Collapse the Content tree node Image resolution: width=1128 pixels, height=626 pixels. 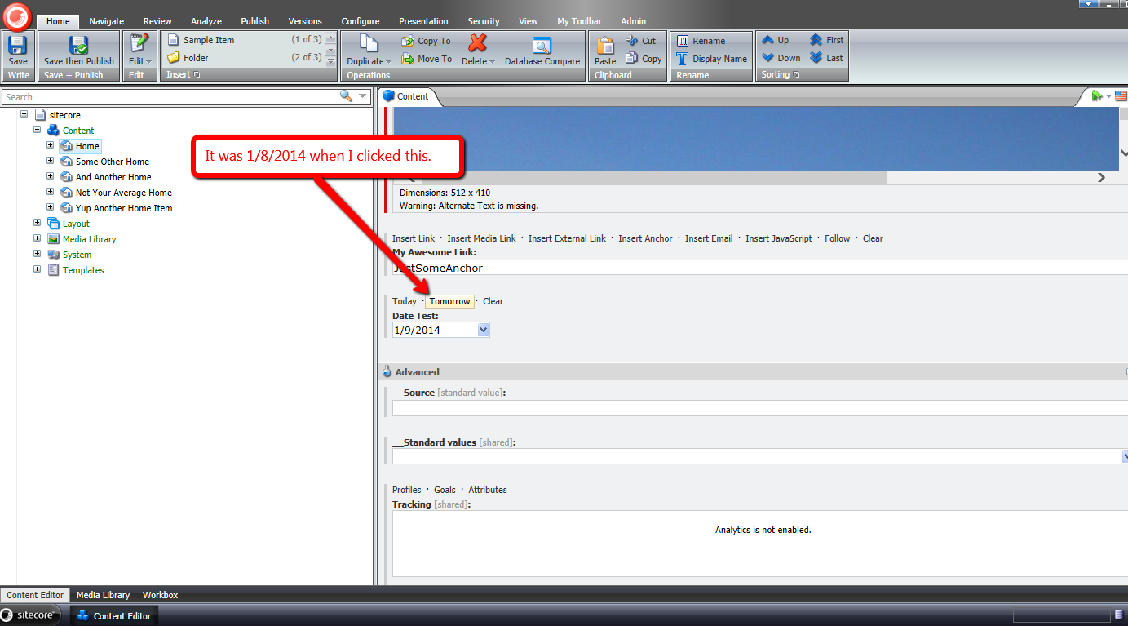pos(37,130)
